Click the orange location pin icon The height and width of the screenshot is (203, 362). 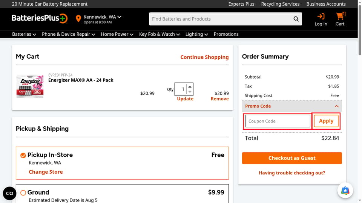[78, 19]
